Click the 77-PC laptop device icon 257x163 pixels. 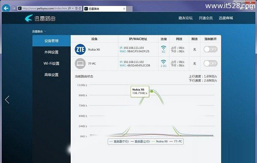pos(80,63)
